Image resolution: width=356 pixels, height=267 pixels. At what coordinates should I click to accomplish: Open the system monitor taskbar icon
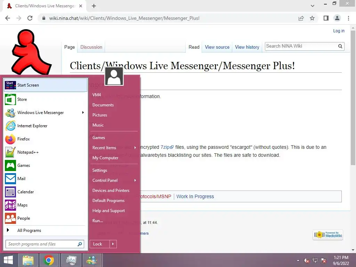71,260
